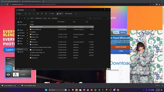Click the blue LOGIN button under Create Account
This screenshot has height=92, width=164.
121,51
